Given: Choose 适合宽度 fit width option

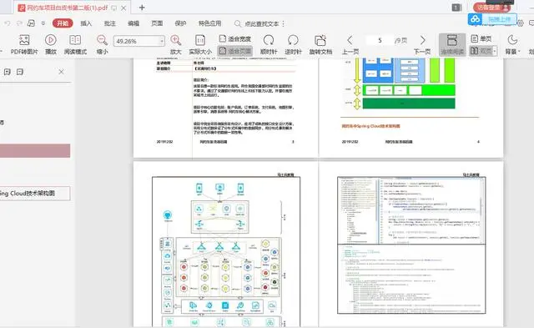Looking at the screenshot, I should point(235,39).
